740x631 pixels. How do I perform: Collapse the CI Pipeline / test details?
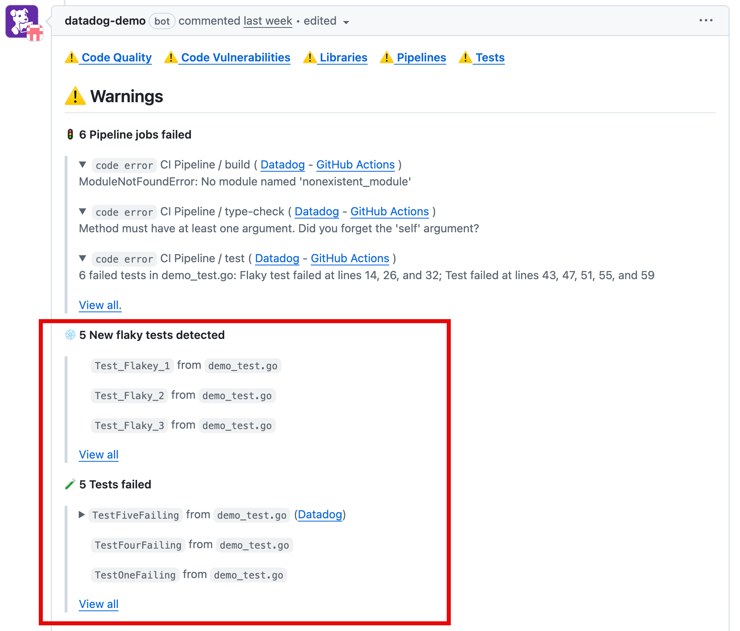(x=83, y=258)
